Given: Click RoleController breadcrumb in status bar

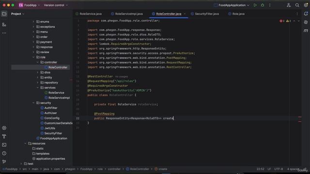Looking at the screenshot, I should pos(138,169).
